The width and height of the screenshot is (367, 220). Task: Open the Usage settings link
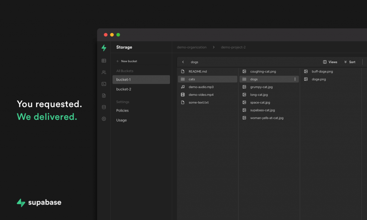(x=121, y=120)
